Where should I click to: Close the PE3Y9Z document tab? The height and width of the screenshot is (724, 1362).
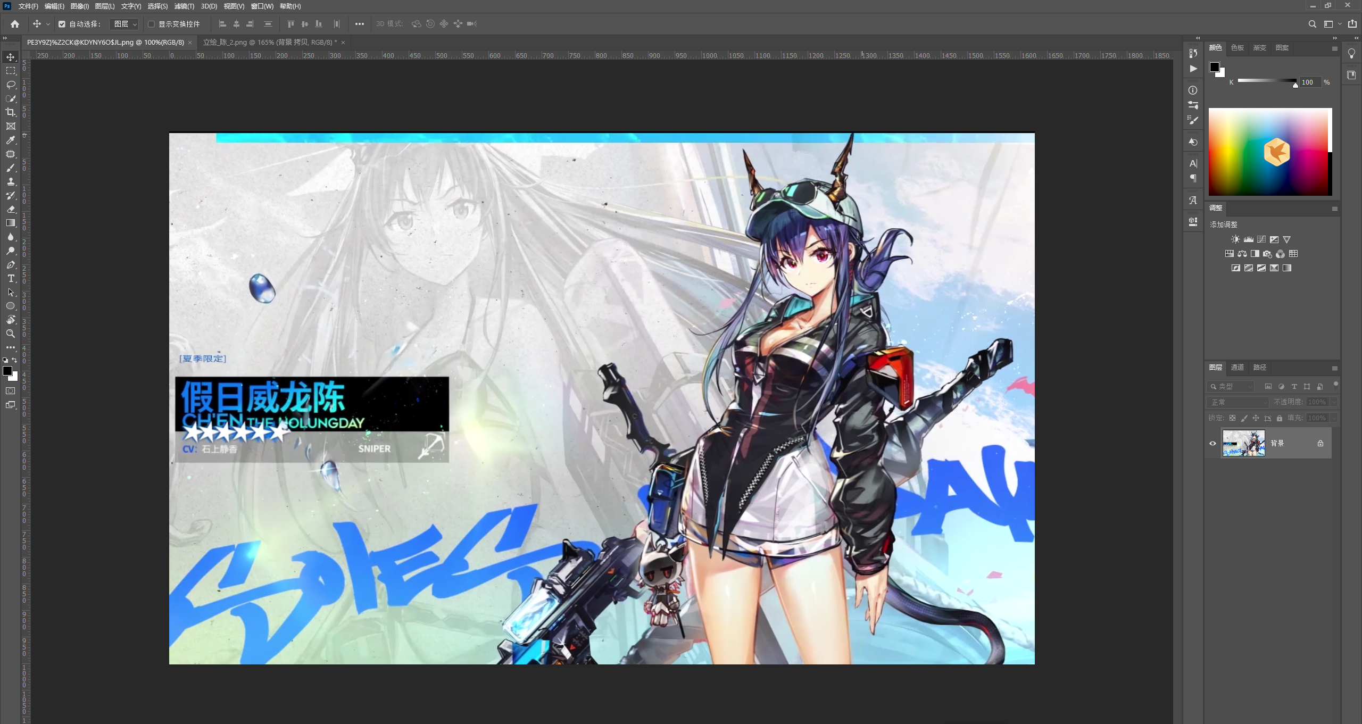(x=190, y=43)
